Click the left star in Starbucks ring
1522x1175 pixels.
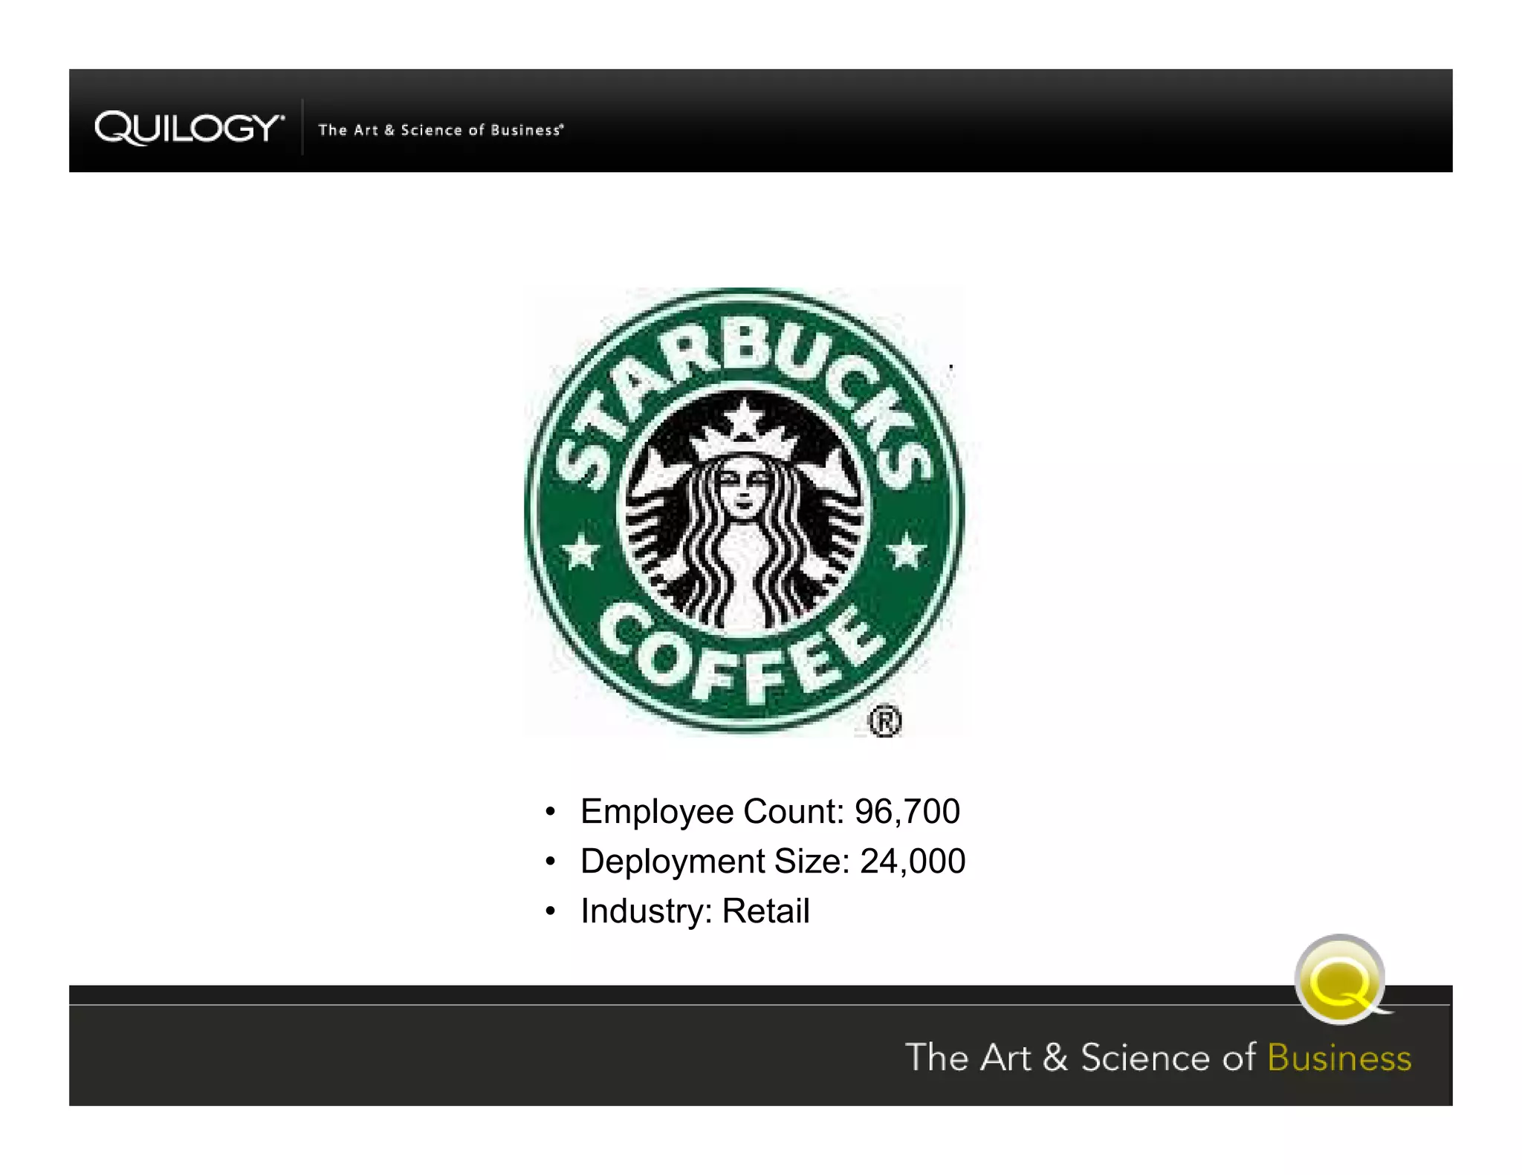tap(580, 553)
